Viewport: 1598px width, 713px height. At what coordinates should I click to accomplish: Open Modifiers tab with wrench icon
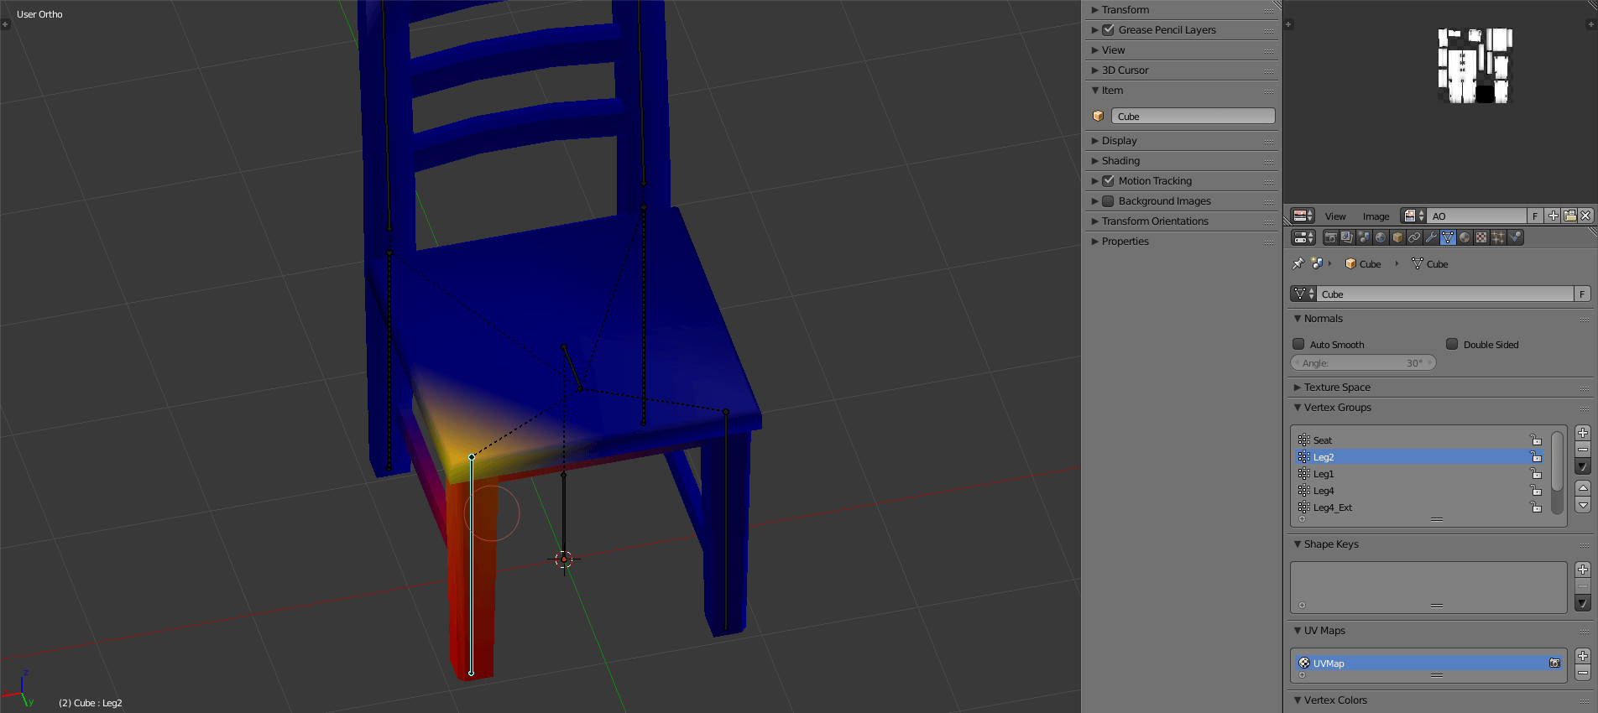click(x=1431, y=238)
